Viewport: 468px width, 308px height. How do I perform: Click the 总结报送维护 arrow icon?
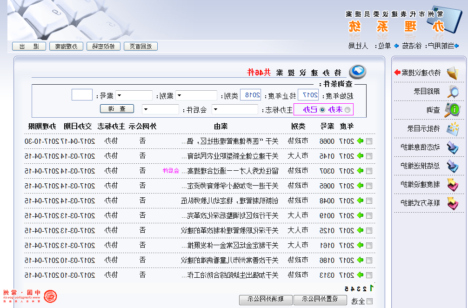(x=453, y=166)
